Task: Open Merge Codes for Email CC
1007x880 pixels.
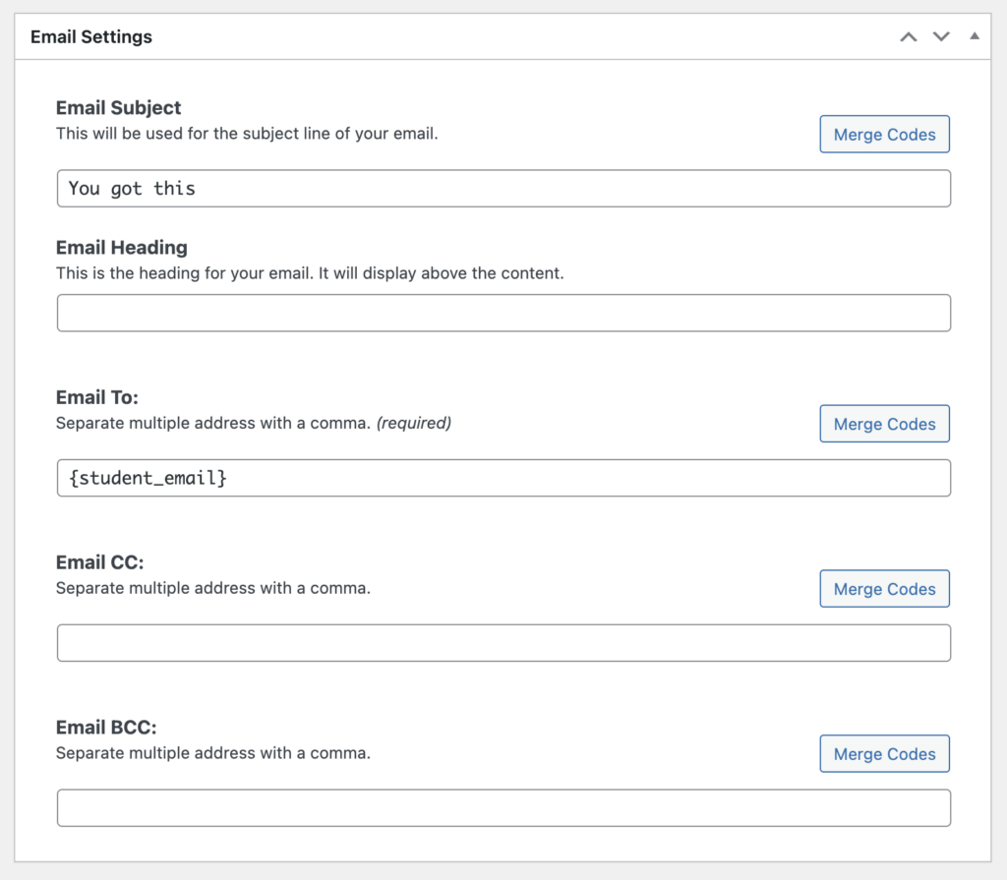Action: [x=884, y=589]
